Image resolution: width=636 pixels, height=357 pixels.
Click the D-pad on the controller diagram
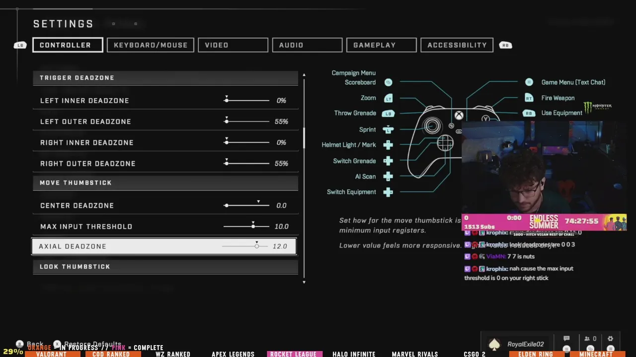[445, 144]
